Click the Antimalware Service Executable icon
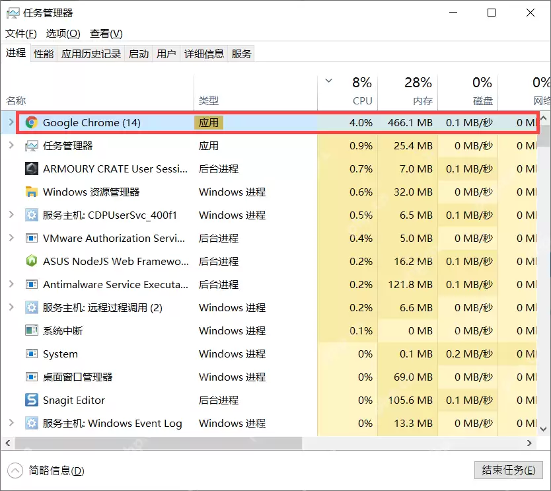Screen dimensions: 551x491 [31, 284]
